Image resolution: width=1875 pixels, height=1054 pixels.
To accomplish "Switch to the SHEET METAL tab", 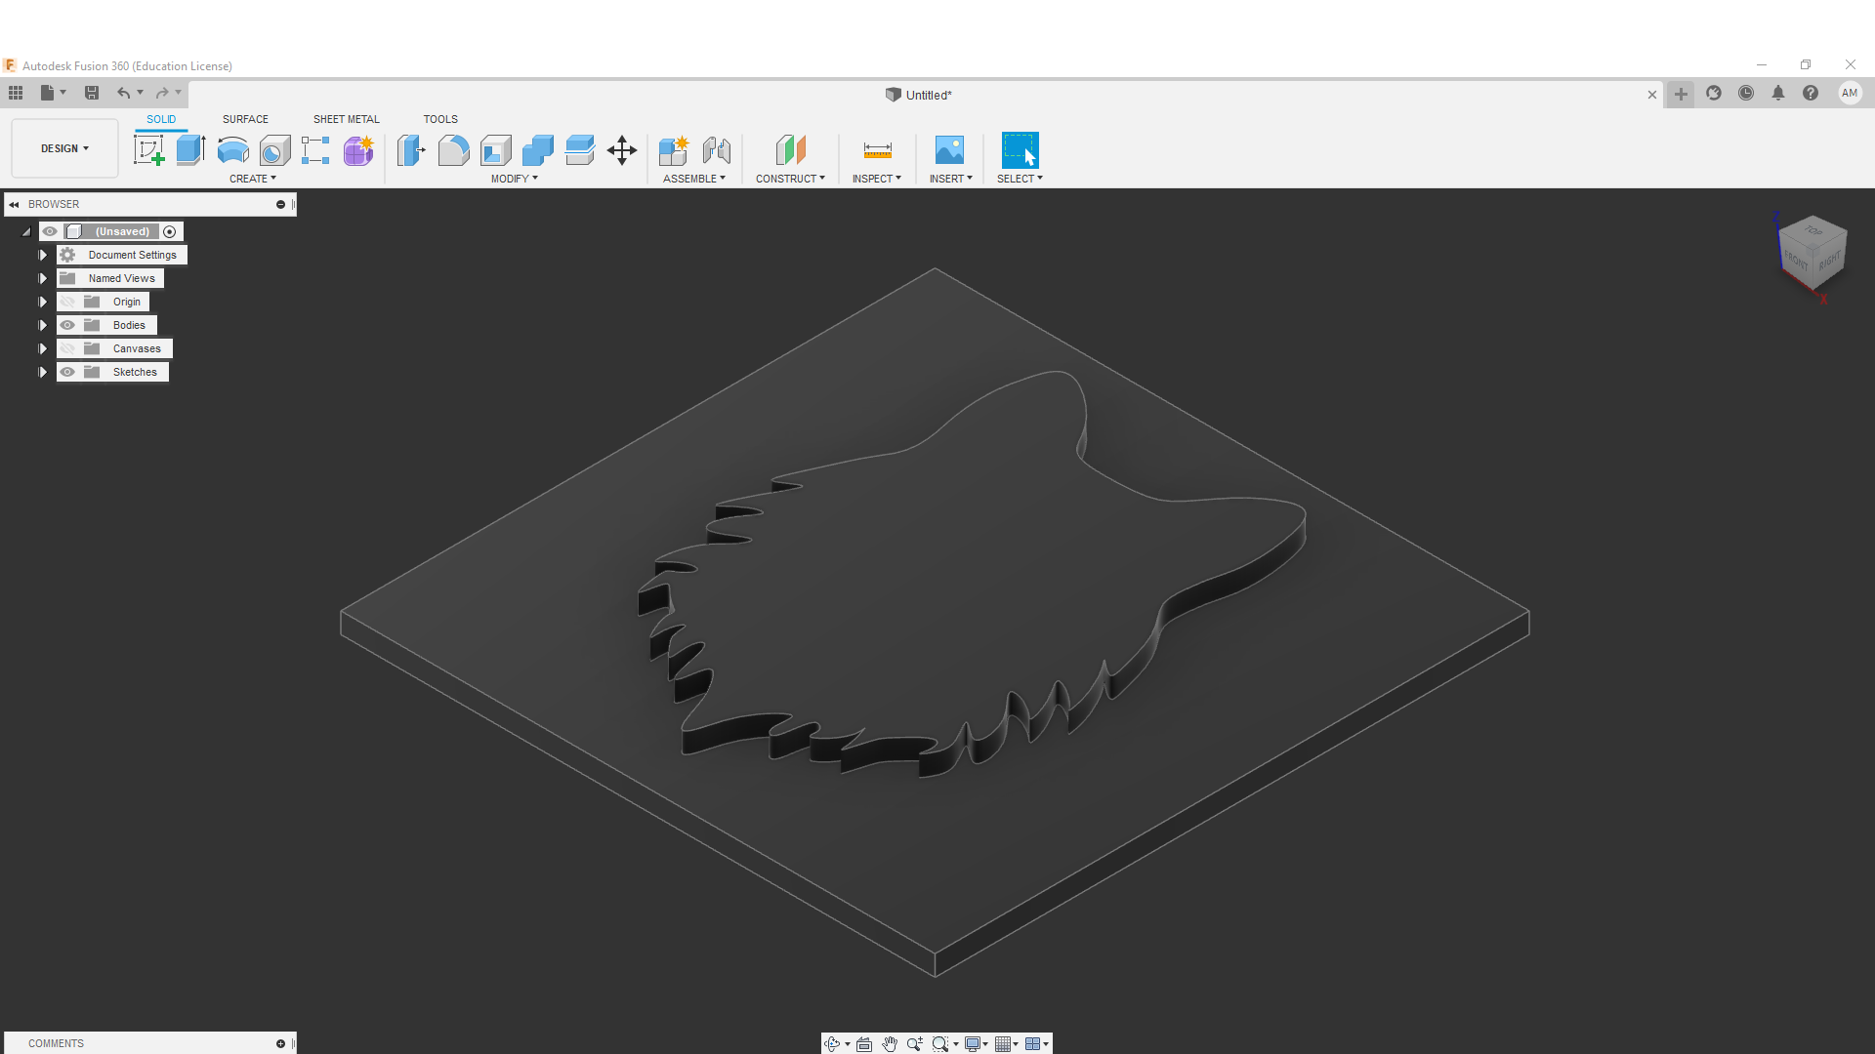I will 346,119.
